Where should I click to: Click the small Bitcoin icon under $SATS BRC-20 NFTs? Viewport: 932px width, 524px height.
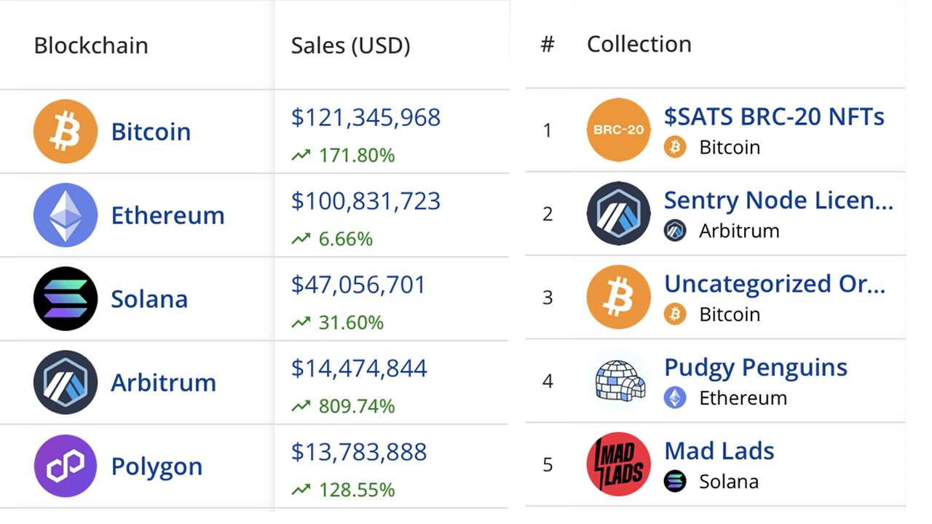point(675,147)
